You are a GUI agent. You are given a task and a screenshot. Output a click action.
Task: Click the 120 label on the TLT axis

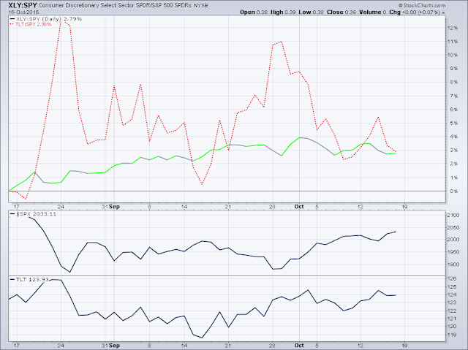tap(452, 327)
